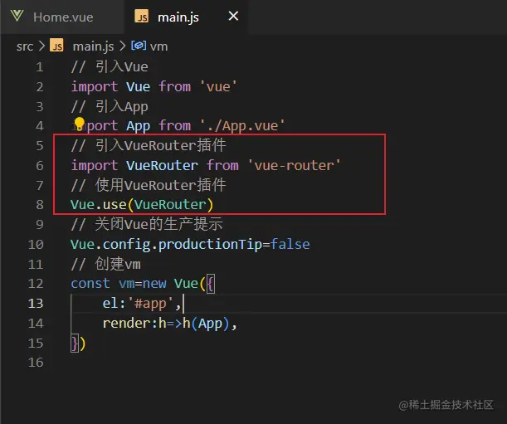This screenshot has width=507, height=424.
Task: Switch to the Home.vue tab
Action: [x=63, y=17]
